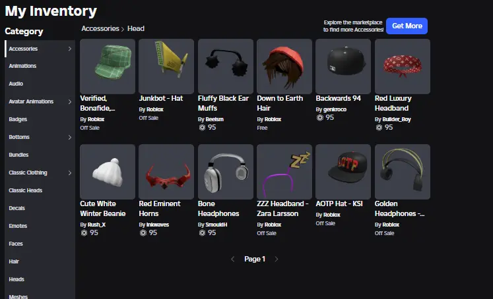Open the Red Eminent Horns thumbnail
The width and height of the screenshot is (493, 299).
tap(166, 172)
